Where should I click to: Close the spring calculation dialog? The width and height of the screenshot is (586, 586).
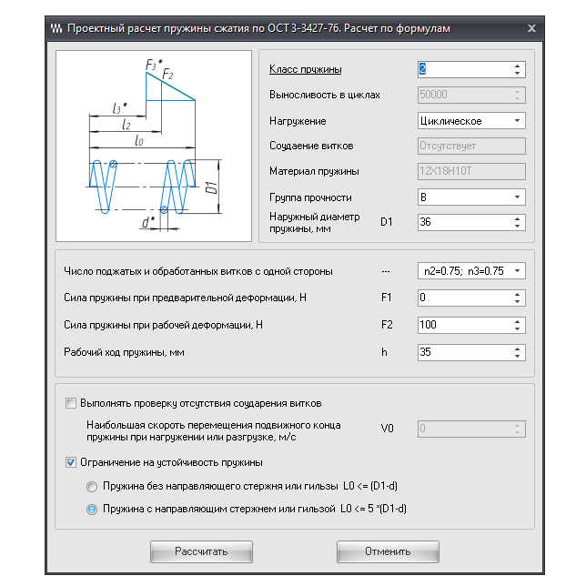tap(531, 28)
